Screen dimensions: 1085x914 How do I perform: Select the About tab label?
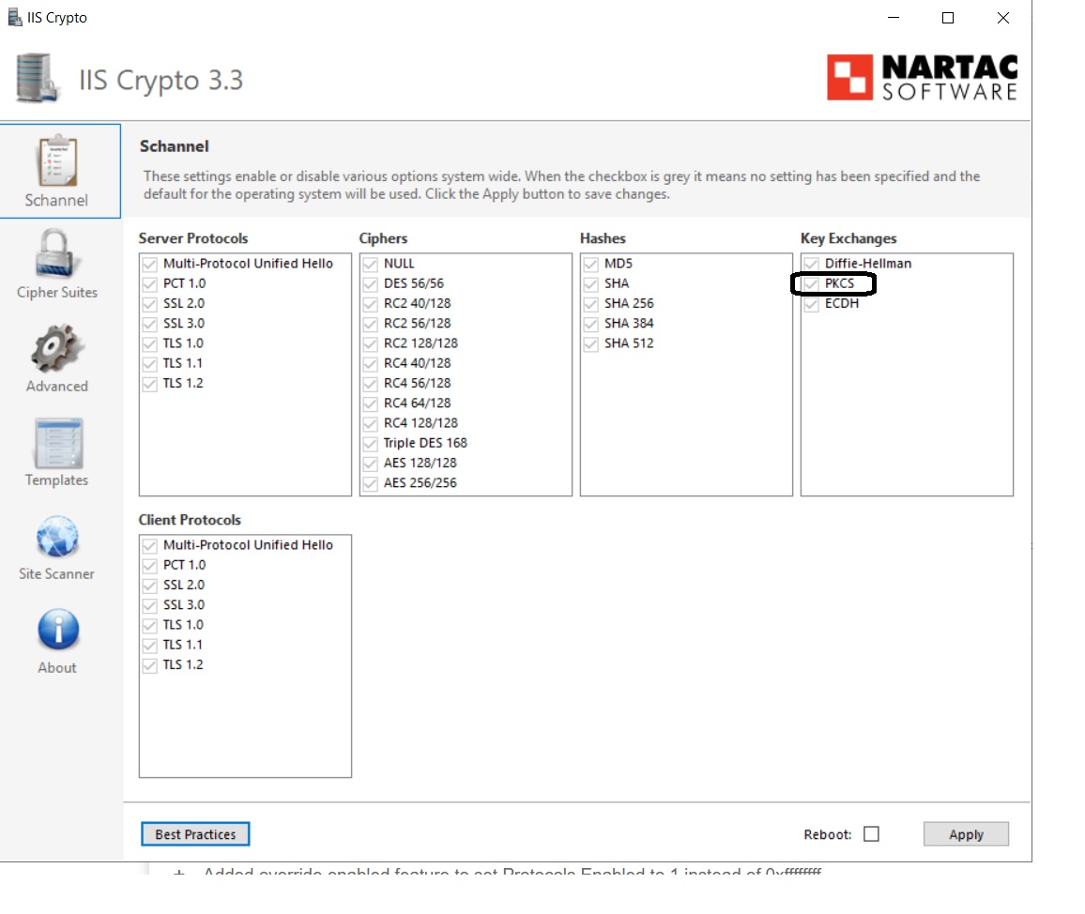click(57, 668)
